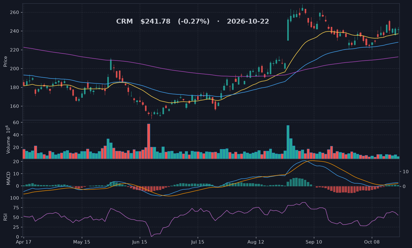Click the 75 RSI tick label

[x=16, y=208]
